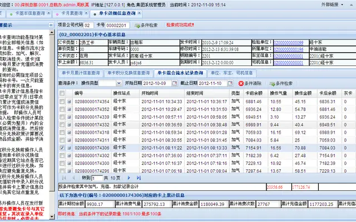The height and width of the screenshot is (222, 356).
Task: Toggle the select-all header checkbox
Action: 62,93
